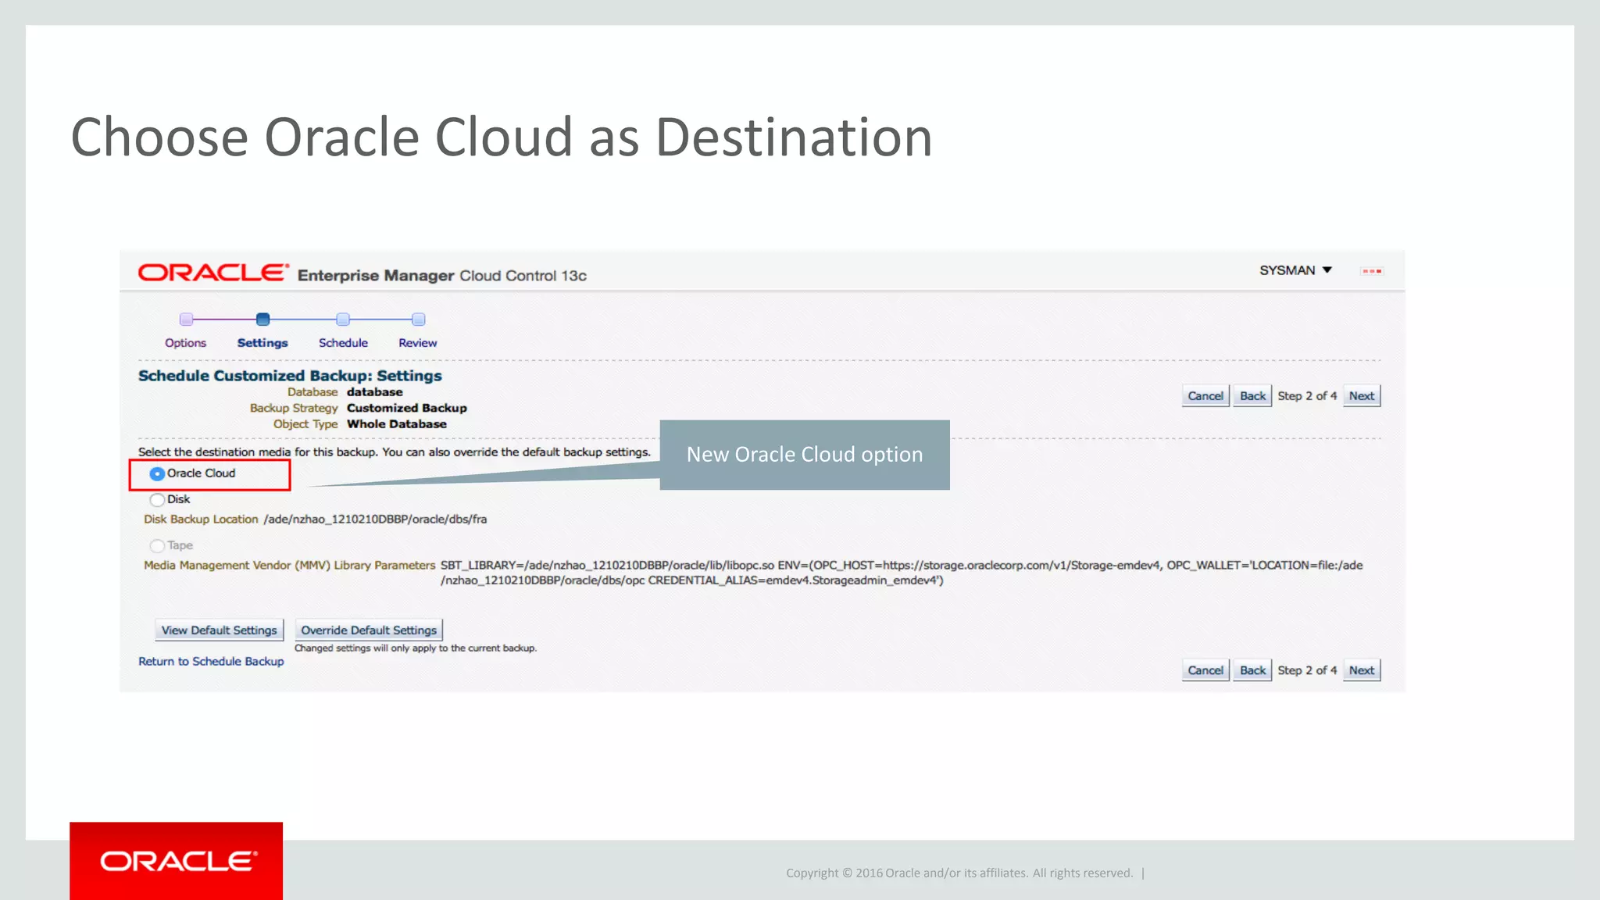Click the Settings step marker icon
The height and width of the screenshot is (900, 1600).
pyautogui.click(x=262, y=319)
